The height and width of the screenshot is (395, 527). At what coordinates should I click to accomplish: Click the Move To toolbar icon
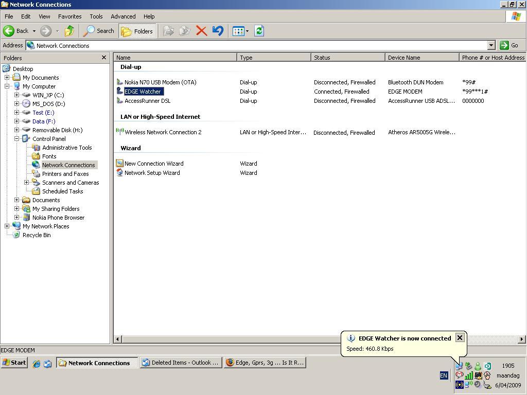168,31
